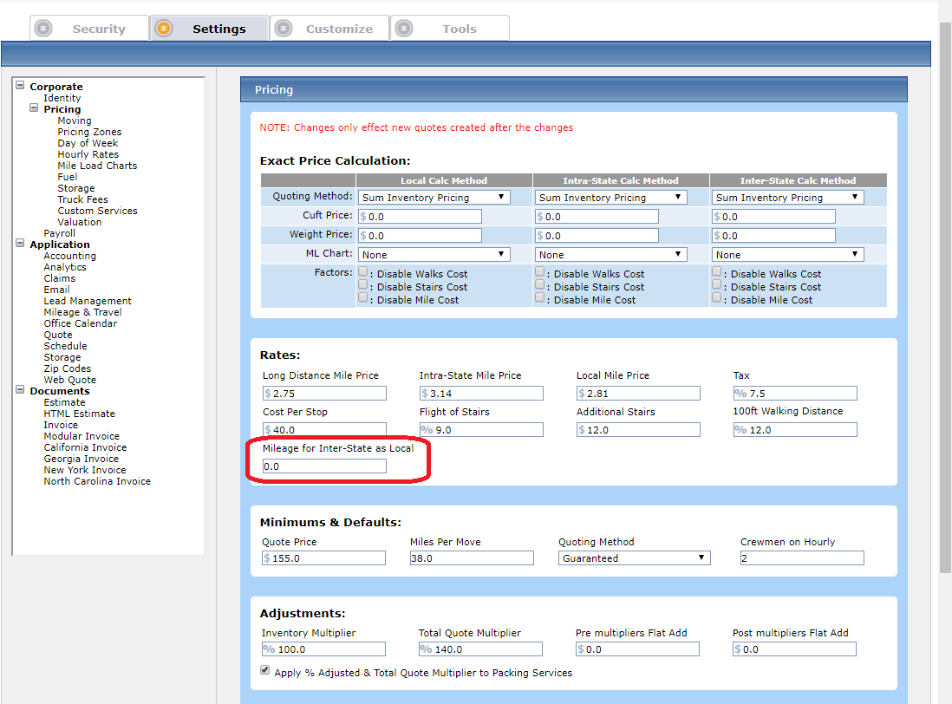The image size is (952, 704).
Task: Uncheck Apply % Adjusted to Packing Services
Action: [x=265, y=670]
